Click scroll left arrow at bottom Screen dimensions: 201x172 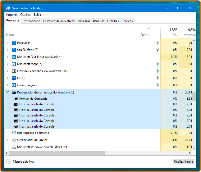pos(7,153)
